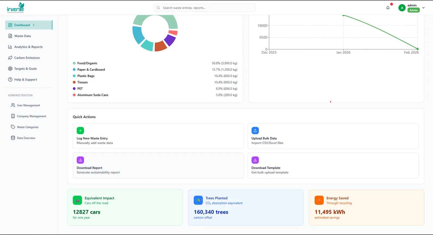Viewport: 433px width, 235px height.
Task: Click the Energy Saved orange icon
Action: (319, 200)
